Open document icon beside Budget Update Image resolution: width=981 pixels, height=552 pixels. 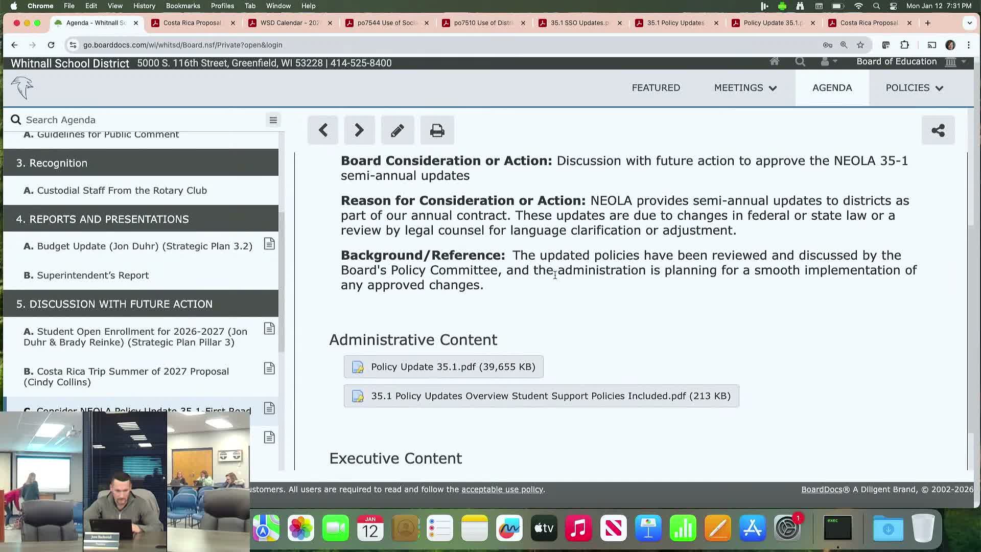coord(269,244)
